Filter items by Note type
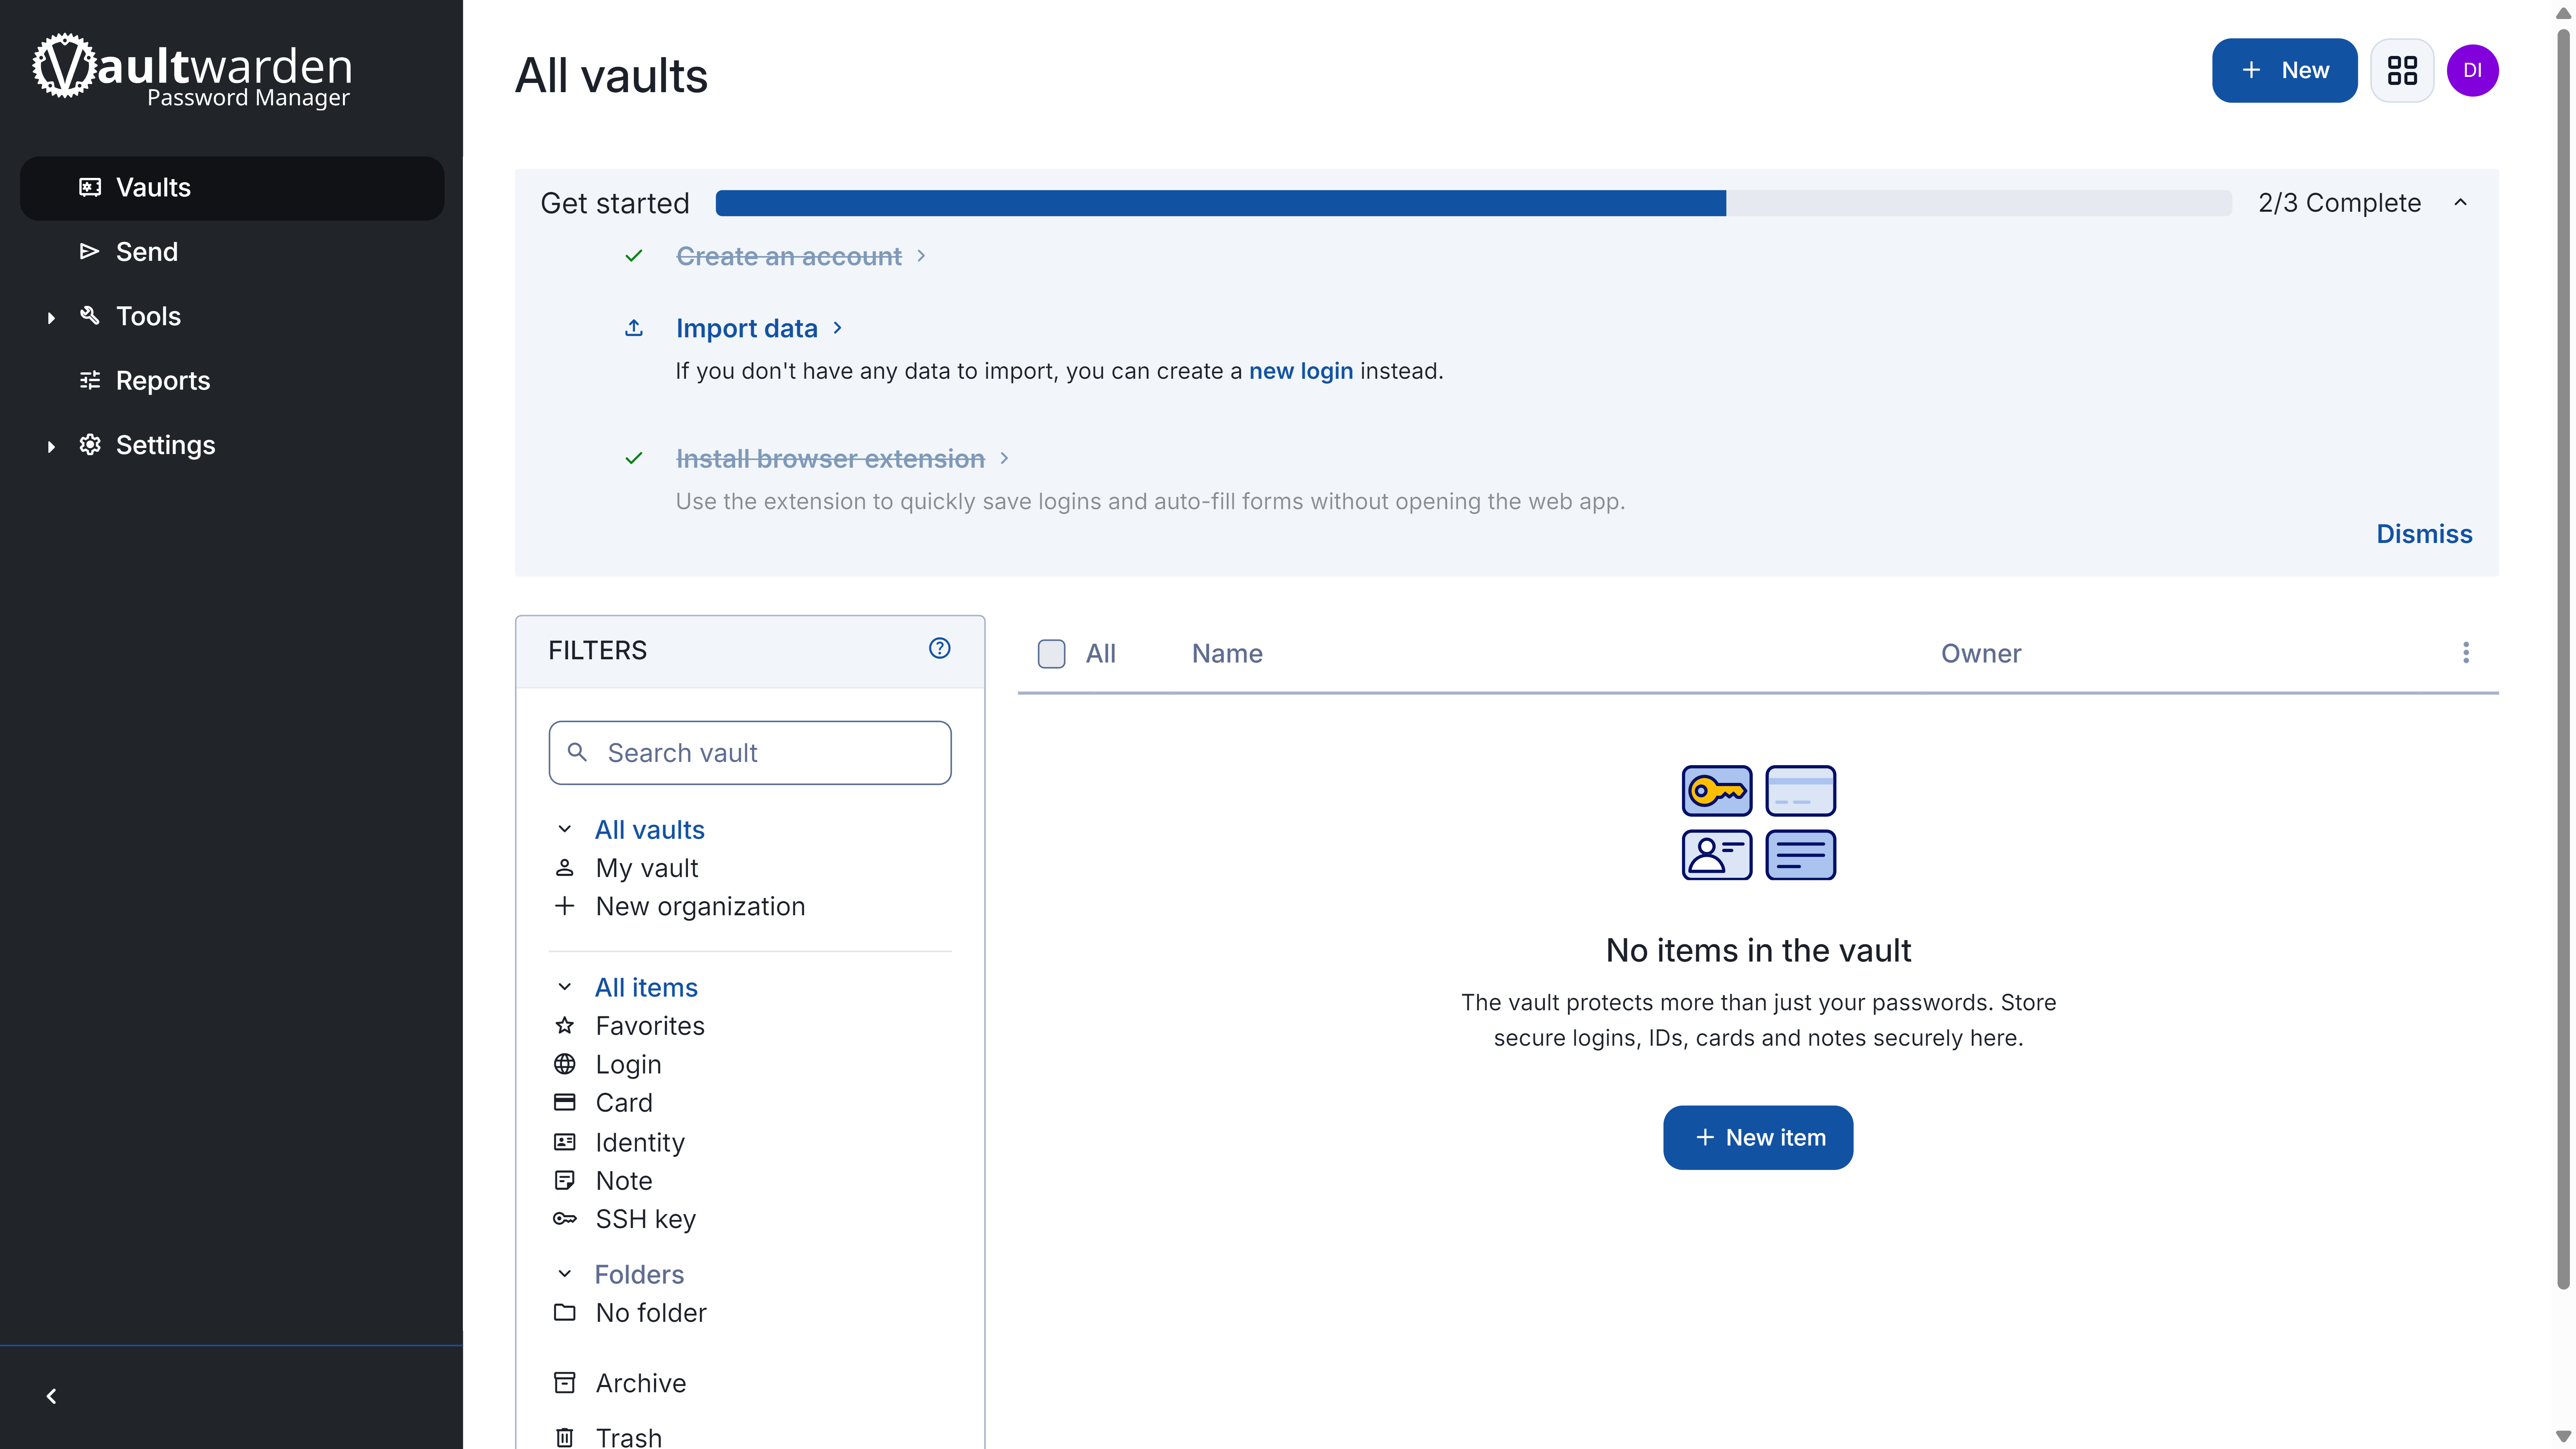The height and width of the screenshot is (1449, 2576). (624, 1181)
